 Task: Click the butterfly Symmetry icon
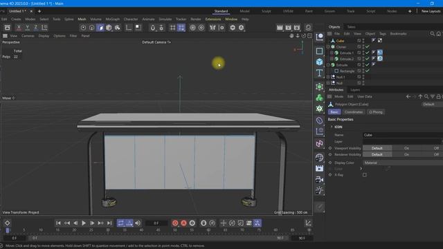tap(213, 28)
